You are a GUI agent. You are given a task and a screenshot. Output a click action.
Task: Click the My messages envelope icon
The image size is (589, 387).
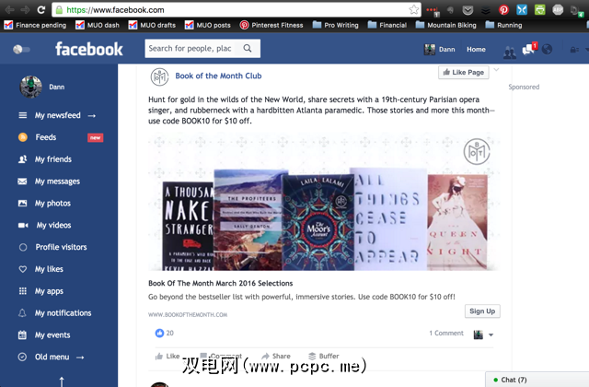point(22,182)
